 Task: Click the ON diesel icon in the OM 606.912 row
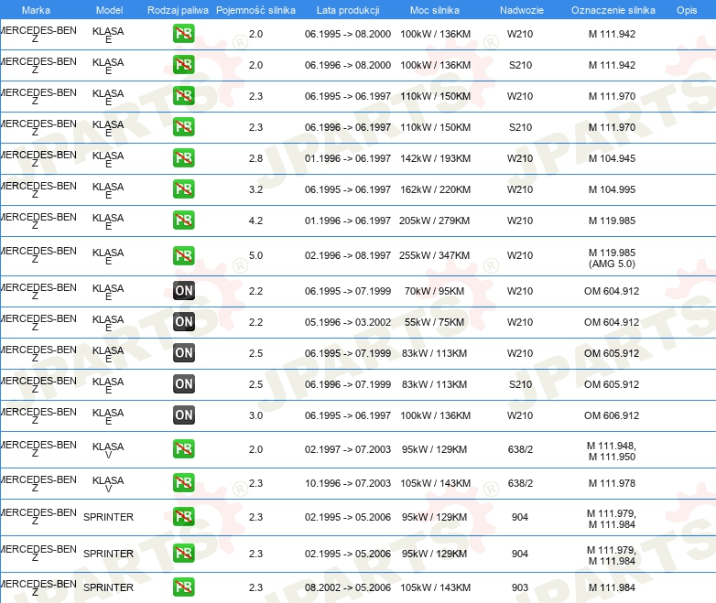coord(184,415)
